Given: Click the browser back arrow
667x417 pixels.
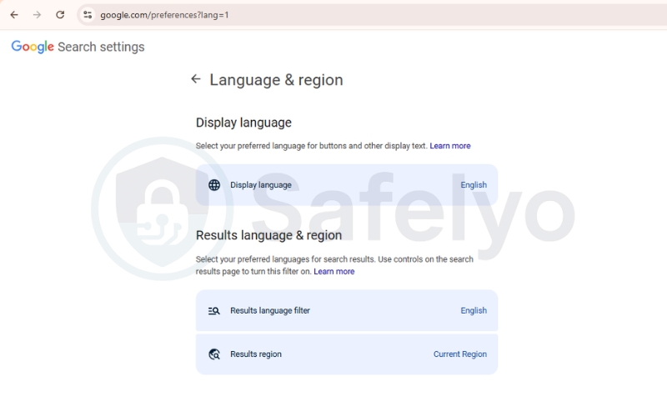Looking at the screenshot, I should pyautogui.click(x=14, y=15).
